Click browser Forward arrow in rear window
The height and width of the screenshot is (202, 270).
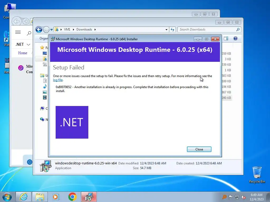(x=26, y=21)
